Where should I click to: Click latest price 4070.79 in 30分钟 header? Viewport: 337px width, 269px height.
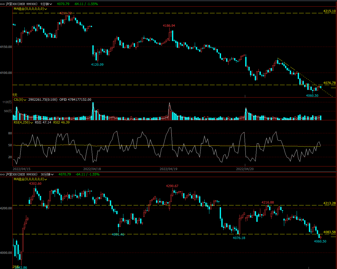click(x=65, y=174)
